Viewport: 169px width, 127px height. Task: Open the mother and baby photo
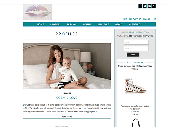(x=67, y=66)
